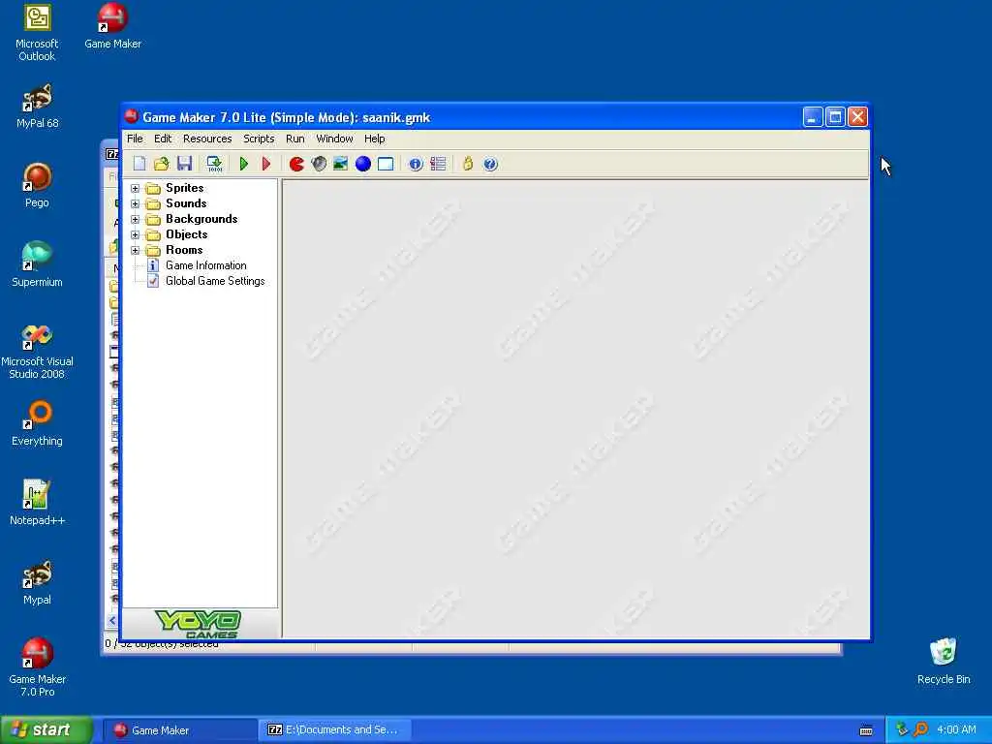Select the Sounds tree item
Screen dimensions: 992x744
(186, 203)
